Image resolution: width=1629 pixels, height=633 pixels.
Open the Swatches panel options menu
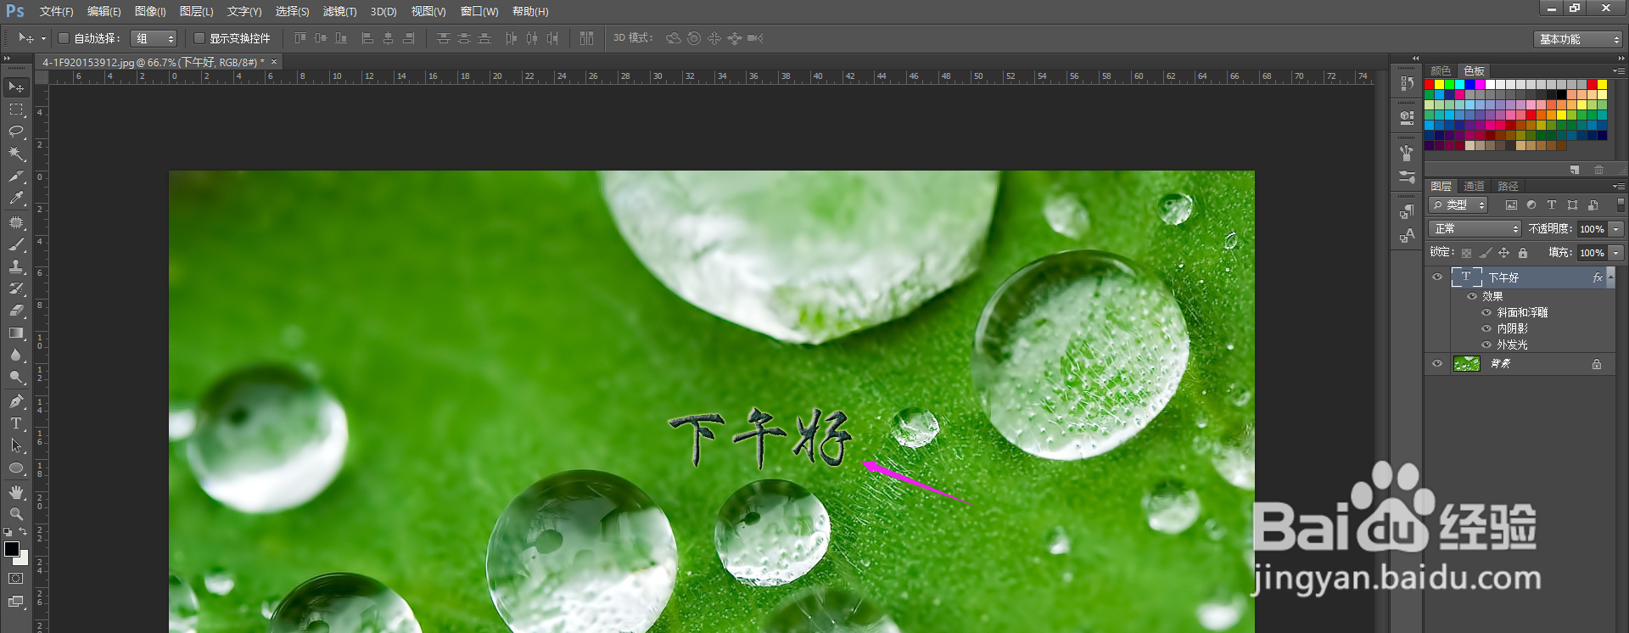(1619, 70)
